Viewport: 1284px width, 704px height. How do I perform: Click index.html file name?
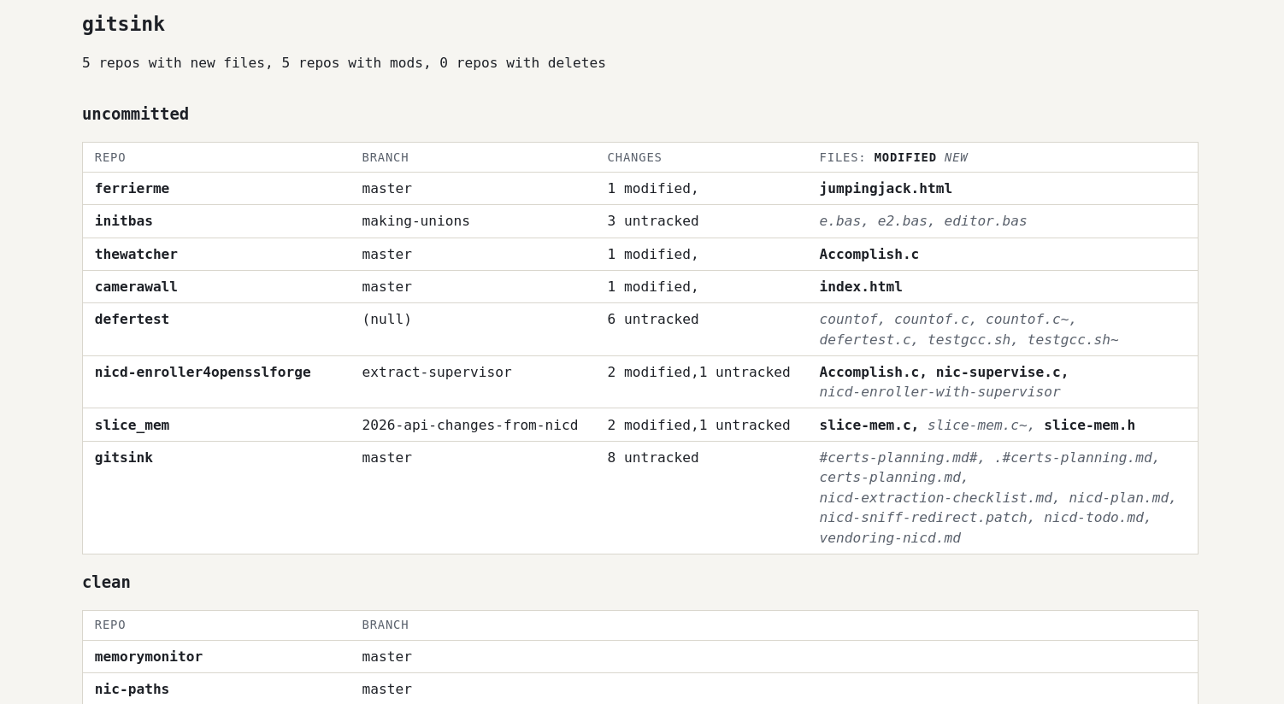point(861,286)
